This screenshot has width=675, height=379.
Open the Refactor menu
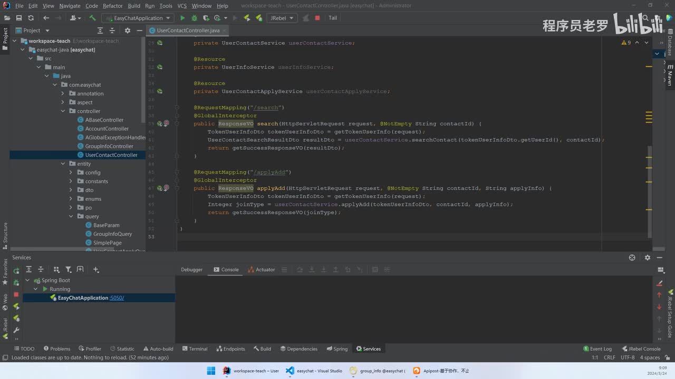[x=112, y=6]
